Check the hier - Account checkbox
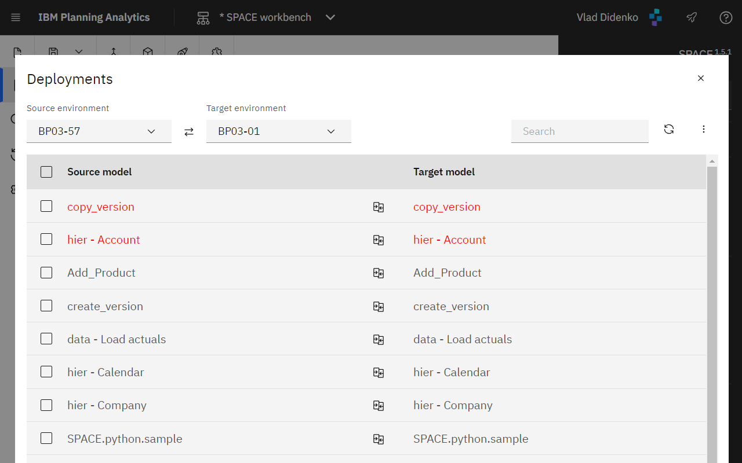Image resolution: width=742 pixels, height=463 pixels. coord(46,239)
